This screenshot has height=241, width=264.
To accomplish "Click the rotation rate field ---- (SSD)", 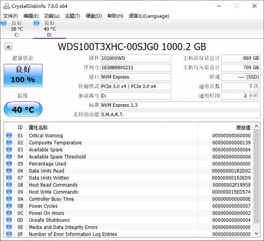I will (x=241, y=77).
